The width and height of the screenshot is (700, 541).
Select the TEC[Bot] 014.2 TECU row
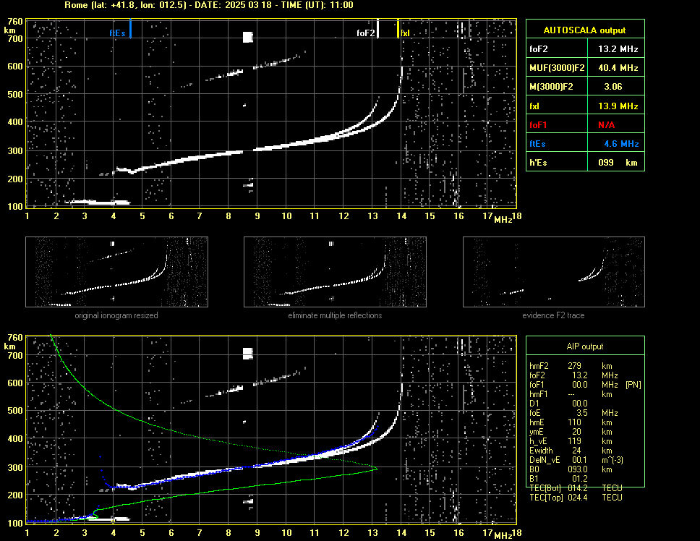tap(576, 488)
